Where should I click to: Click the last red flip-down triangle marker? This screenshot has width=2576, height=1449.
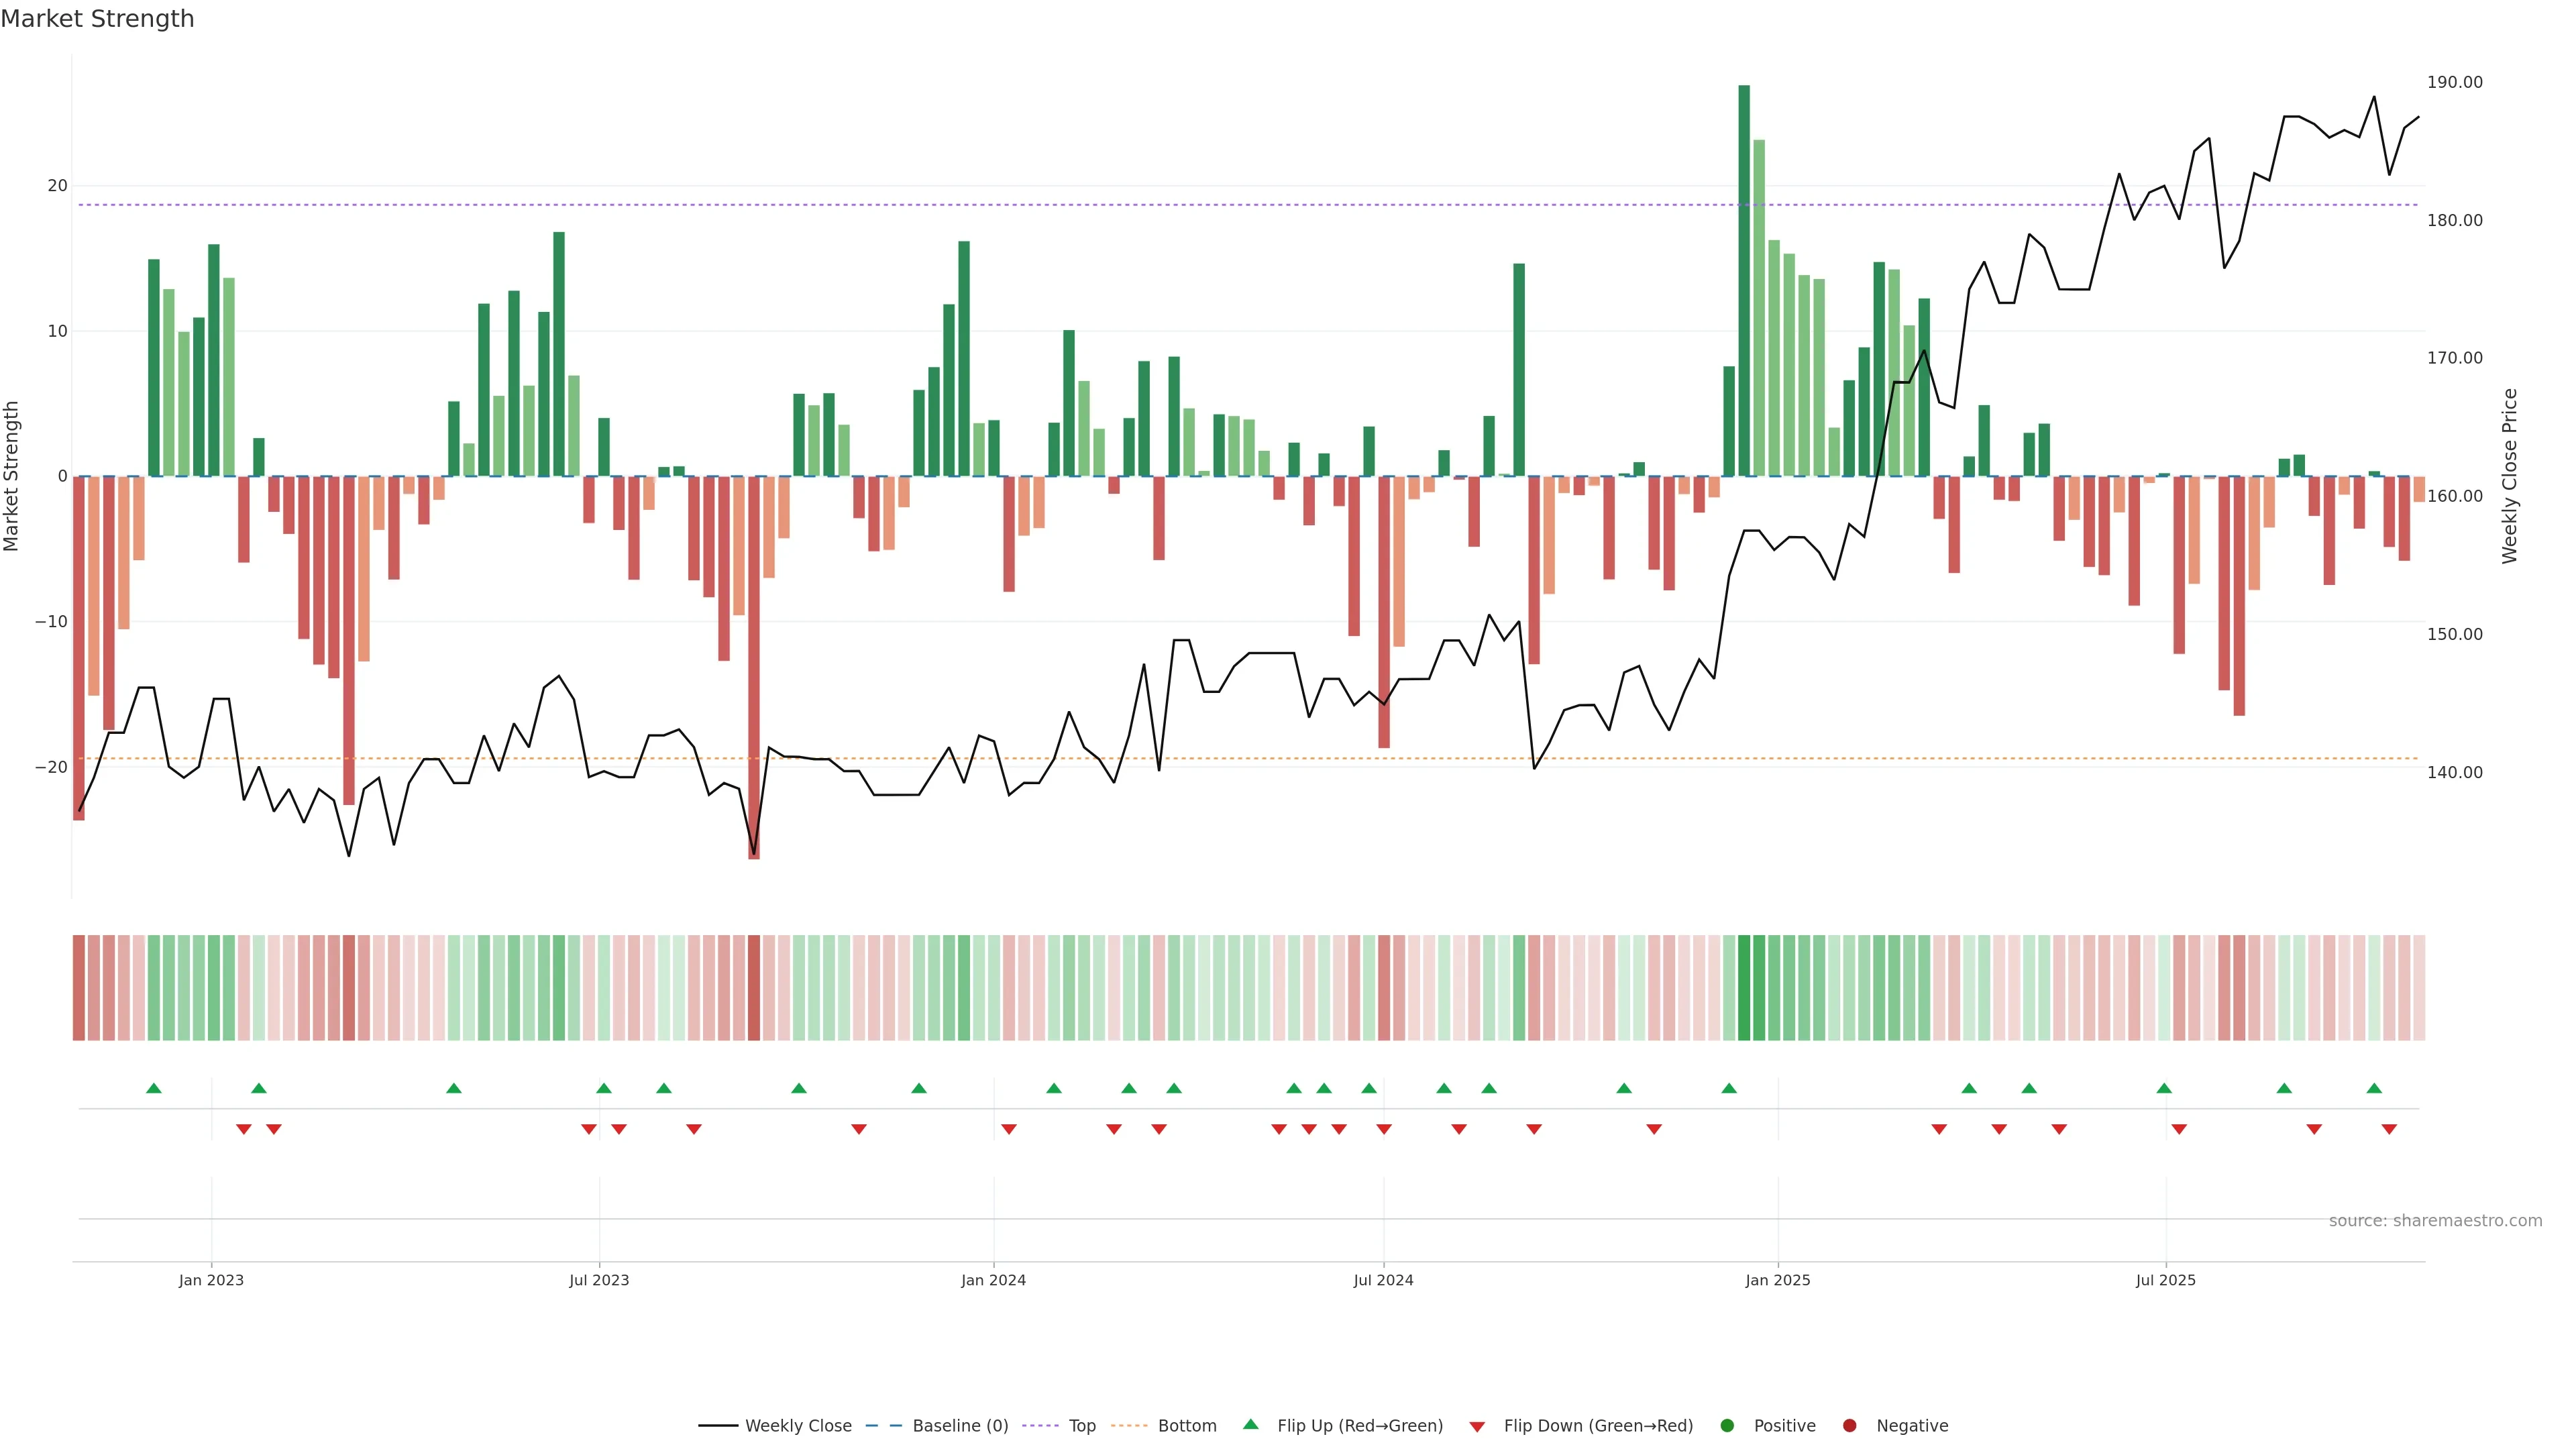click(2389, 1129)
